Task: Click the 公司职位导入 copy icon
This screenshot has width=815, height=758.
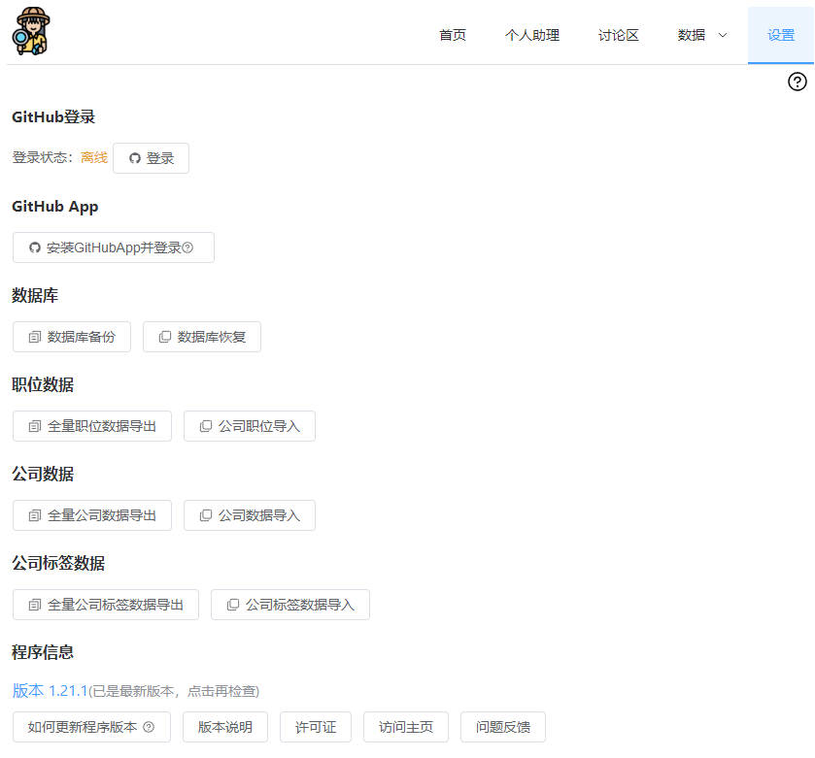Action: (206, 426)
